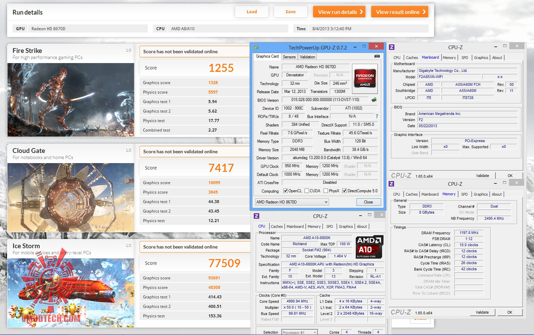This screenshot has width=534, height=335.
Task: Open Graphics tab in CPU-Z window showing Processor
Action: 346,226
